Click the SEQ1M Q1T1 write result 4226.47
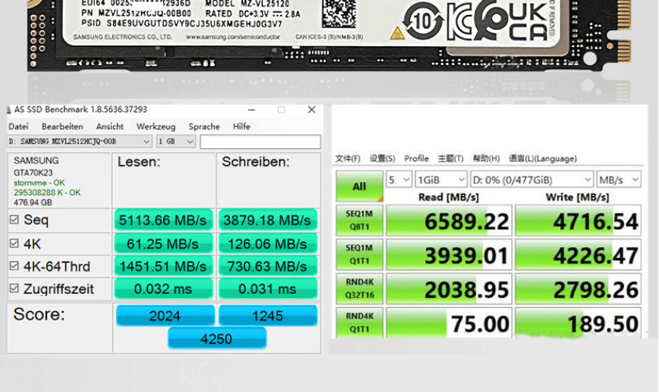Screen dimensions: 659x392 click(x=578, y=255)
